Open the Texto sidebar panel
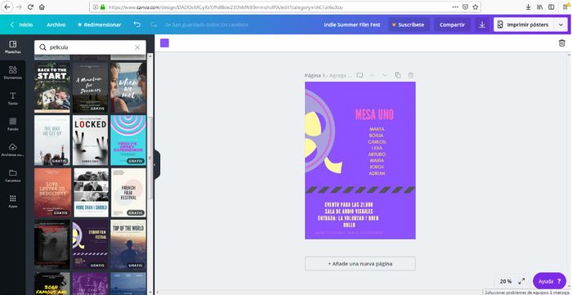The image size is (572, 295). point(13,99)
